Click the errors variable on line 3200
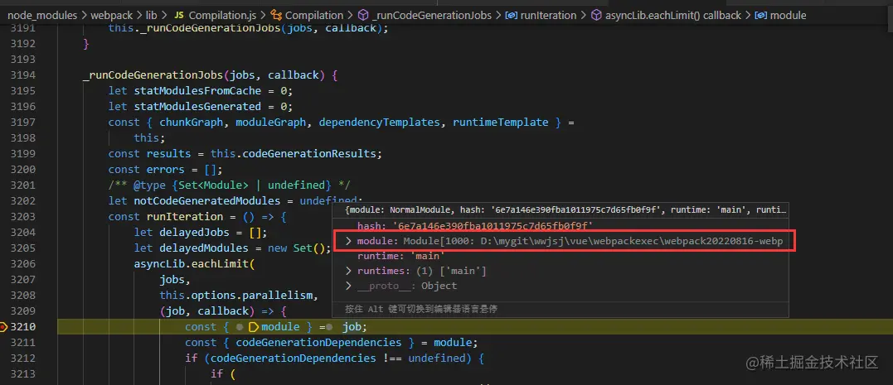The image size is (893, 385). 166,169
